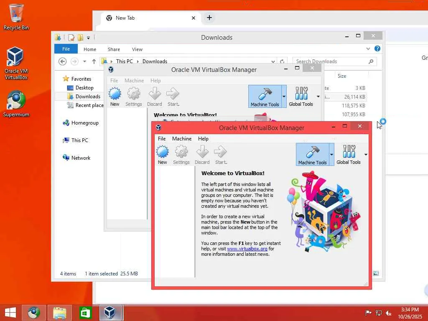
Task: Switch to large thumbnails view in Explorer status bar
Action: coord(376,273)
